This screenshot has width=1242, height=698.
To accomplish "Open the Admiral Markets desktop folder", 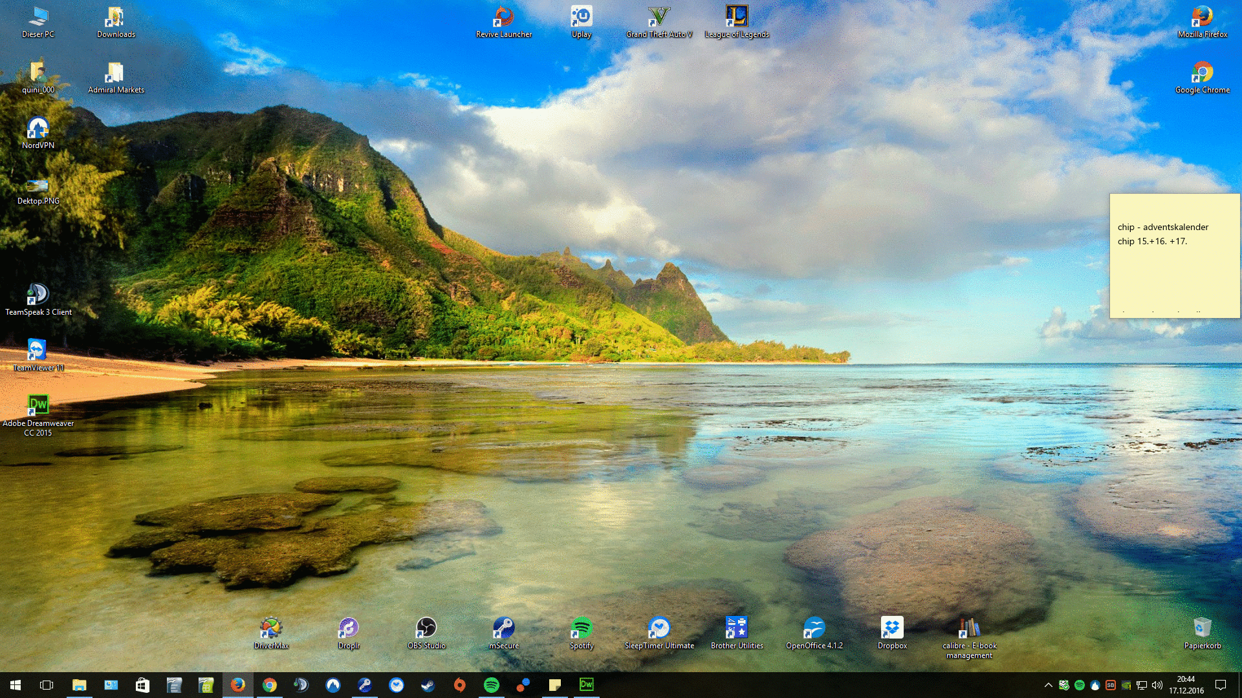I will pos(116,78).
